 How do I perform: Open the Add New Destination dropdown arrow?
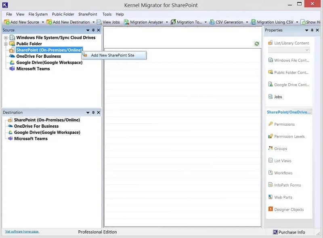(x=94, y=22)
